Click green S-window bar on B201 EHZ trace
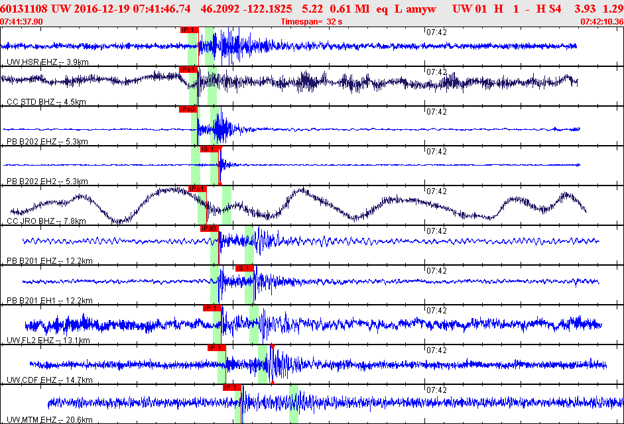624x424 pixels. click(249, 245)
